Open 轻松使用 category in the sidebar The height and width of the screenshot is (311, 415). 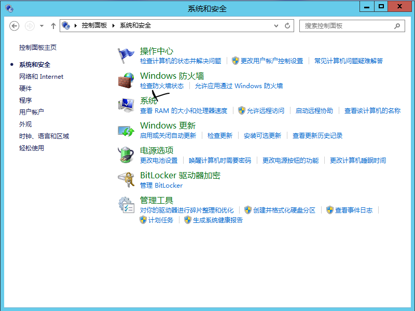coord(32,148)
